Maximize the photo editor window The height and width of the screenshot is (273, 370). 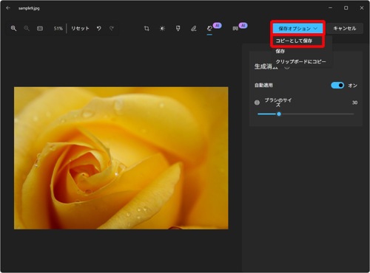[346, 8]
